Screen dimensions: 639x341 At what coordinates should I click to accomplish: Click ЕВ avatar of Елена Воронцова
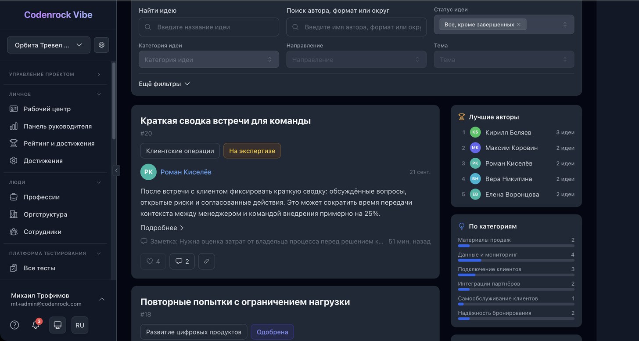[475, 194]
